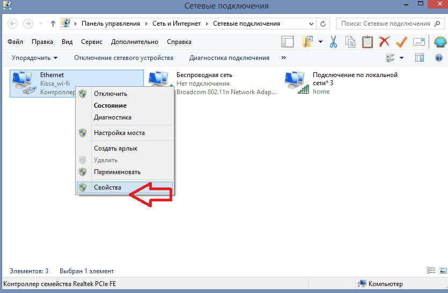Image resolution: width=448 pixels, height=293 pixels.
Task: Click the change view icon
Action: [x=390, y=58]
